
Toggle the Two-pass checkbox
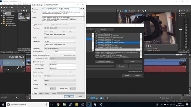click(50, 62)
